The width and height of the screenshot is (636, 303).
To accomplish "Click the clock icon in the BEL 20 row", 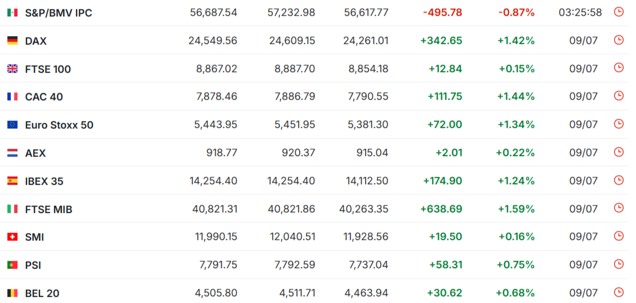I will coord(619,292).
